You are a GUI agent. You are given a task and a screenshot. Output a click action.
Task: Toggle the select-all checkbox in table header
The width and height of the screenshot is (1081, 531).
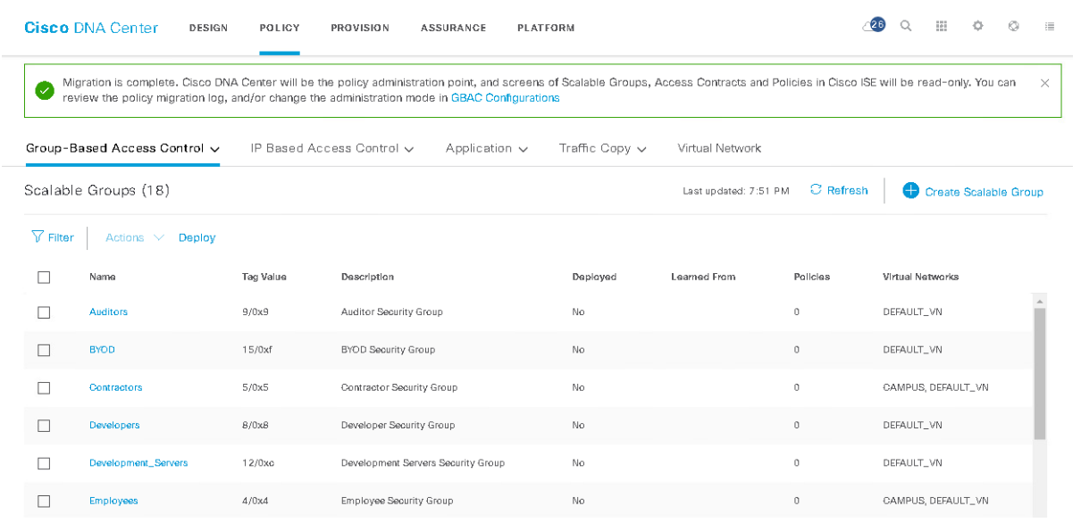(44, 278)
